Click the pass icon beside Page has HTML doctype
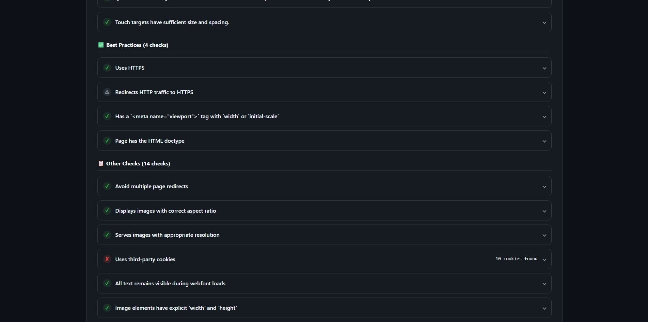Image resolution: width=648 pixels, height=322 pixels. click(107, 141)
